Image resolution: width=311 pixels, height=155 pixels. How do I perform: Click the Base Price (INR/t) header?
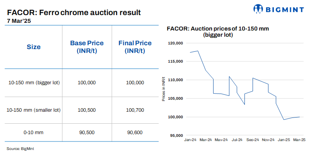(x=86, y=47)
